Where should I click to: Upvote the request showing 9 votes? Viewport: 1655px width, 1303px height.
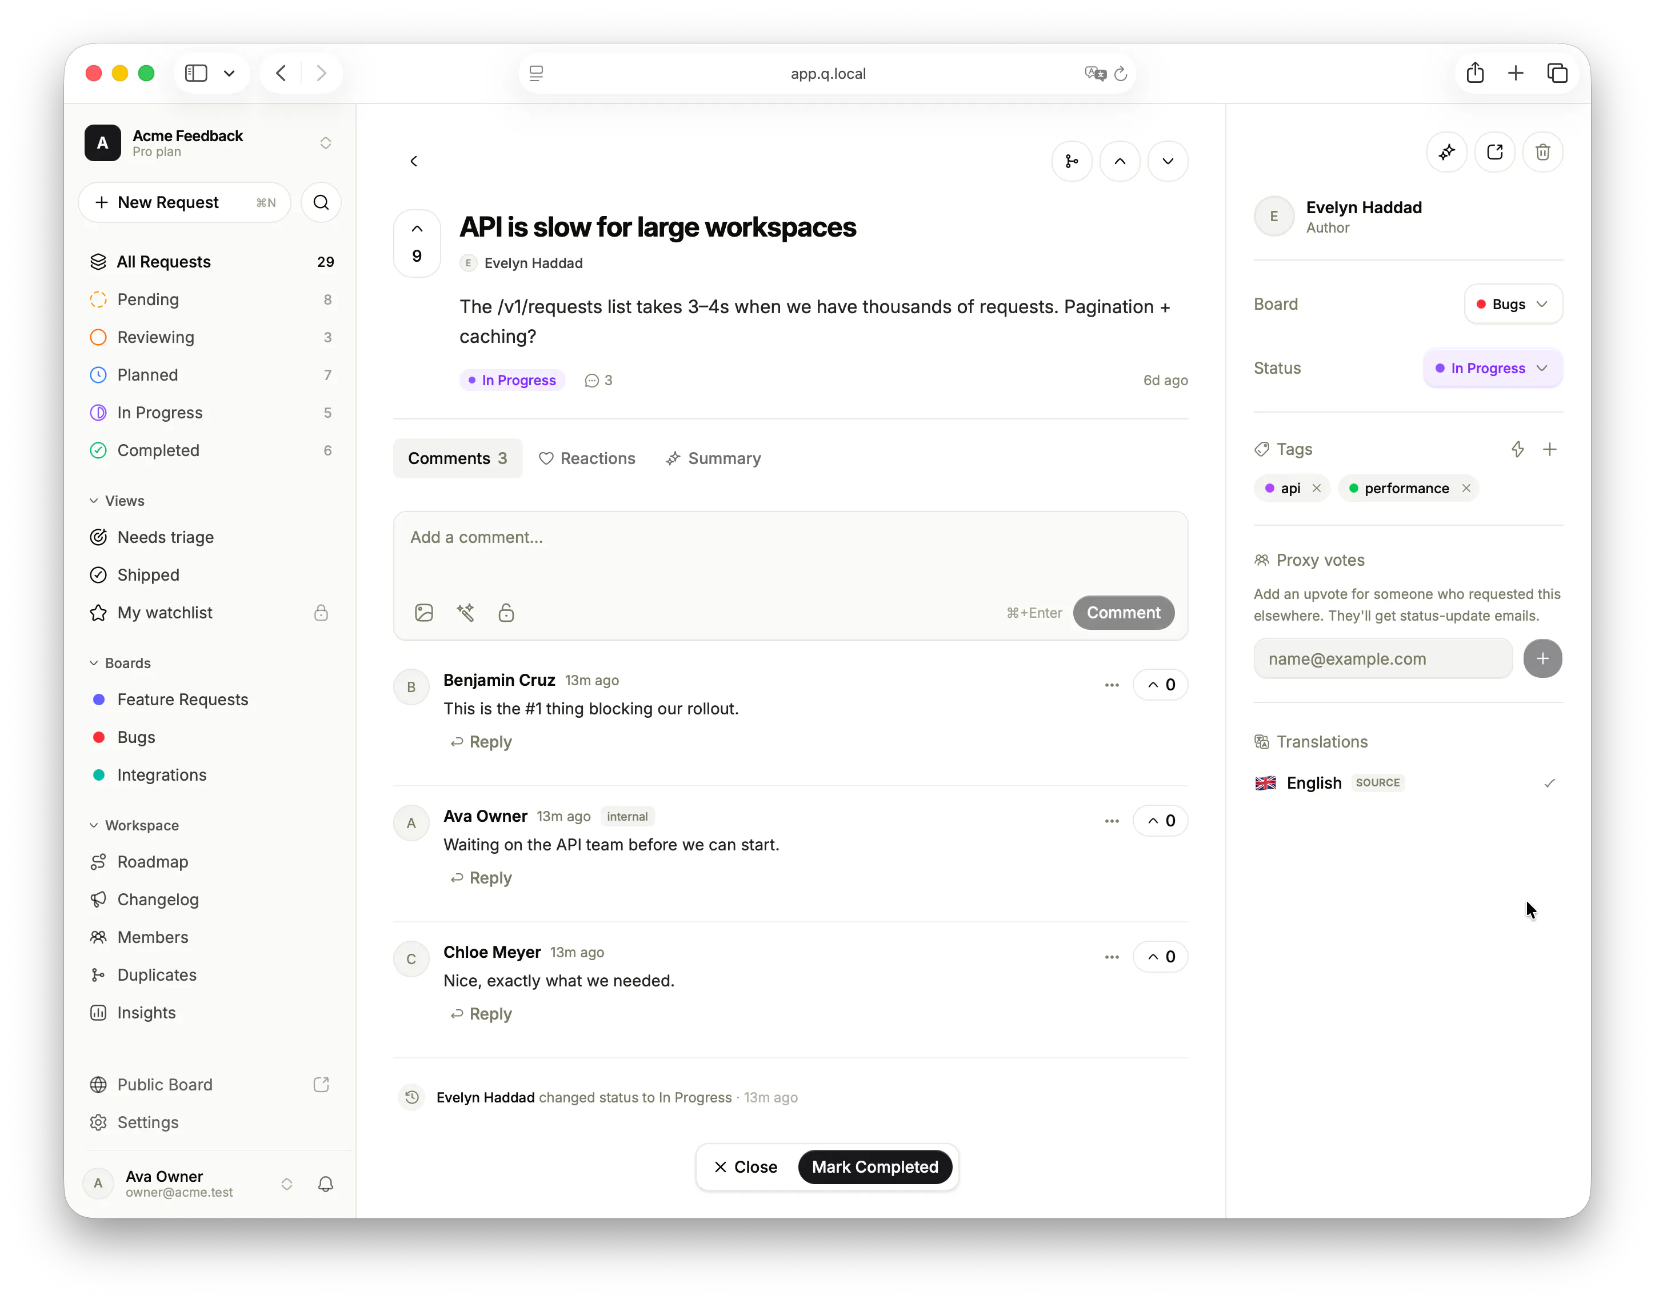[x=417, y=243]
